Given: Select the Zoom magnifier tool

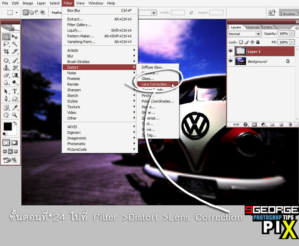Looking at the screenshot, I should (15, 115).
